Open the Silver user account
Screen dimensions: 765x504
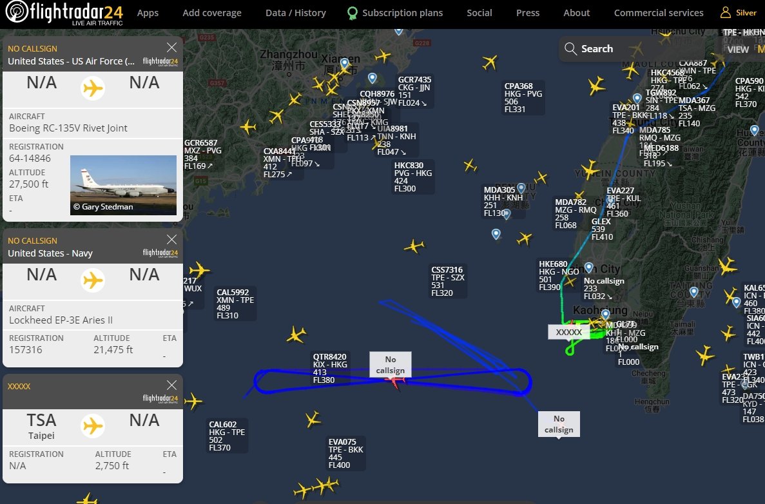click(739, 13)
